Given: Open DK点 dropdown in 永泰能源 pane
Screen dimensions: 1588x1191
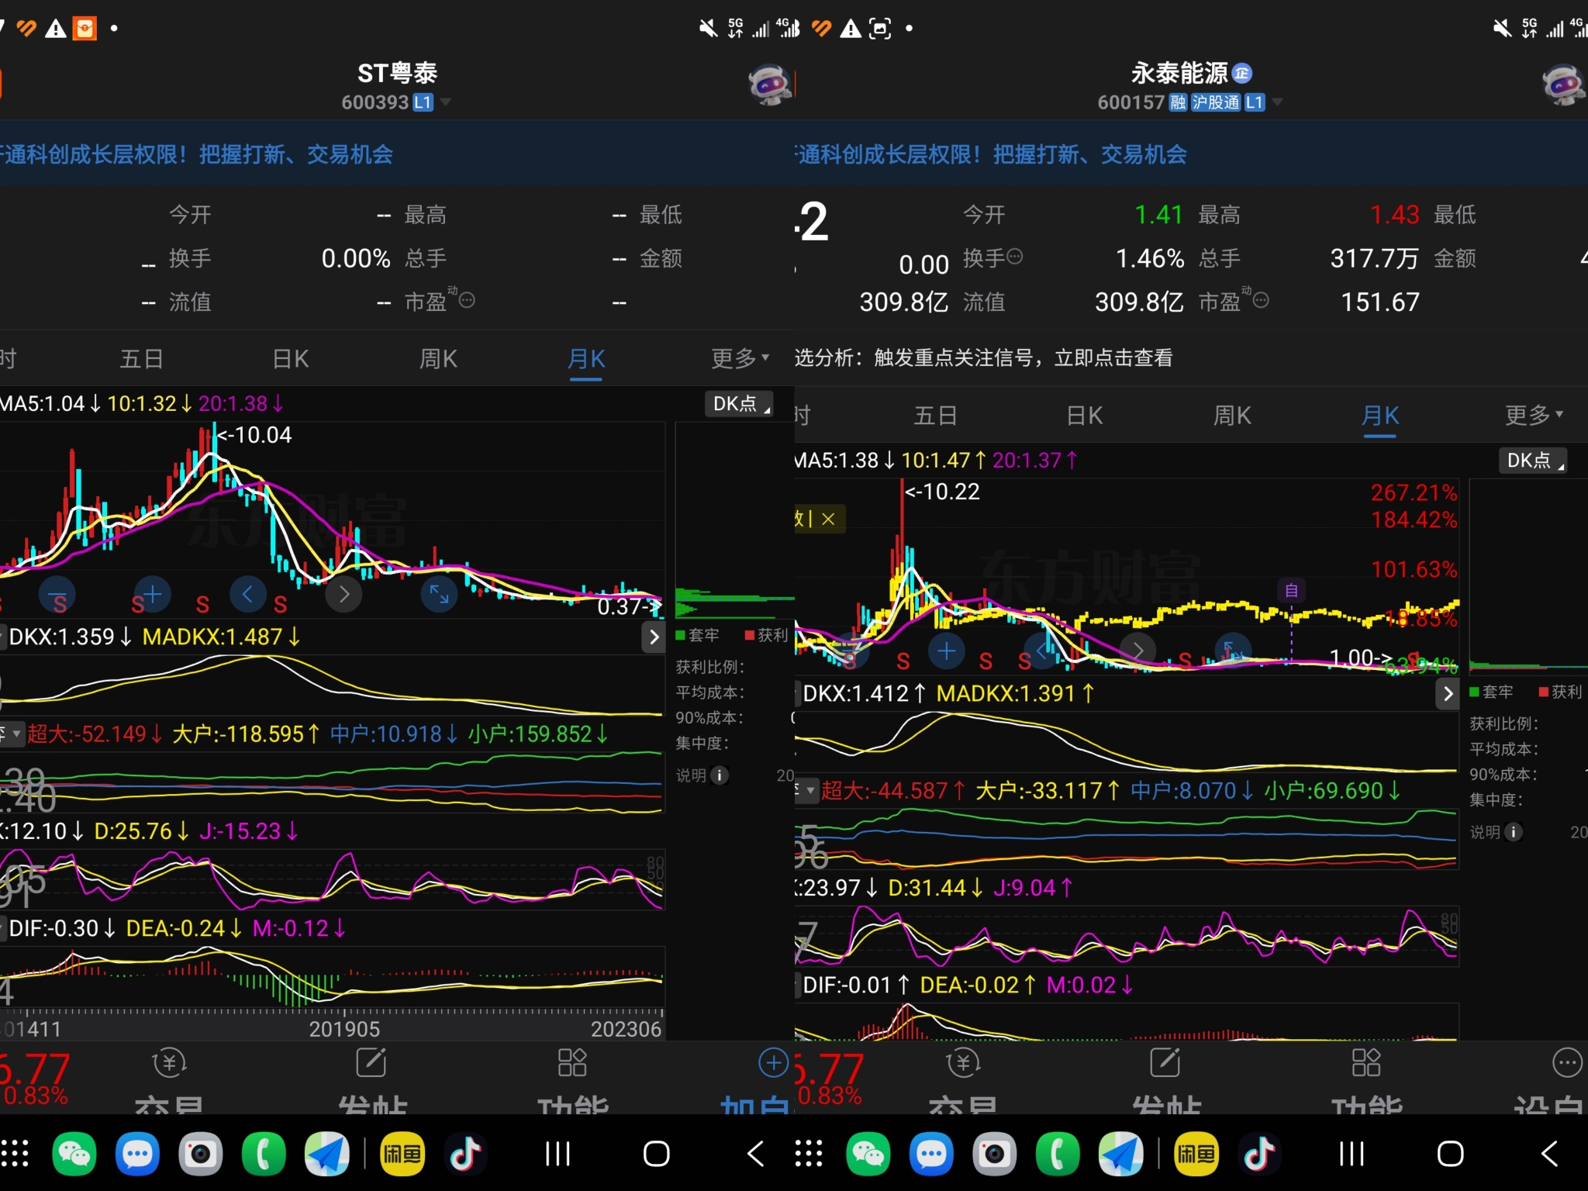Looking at the screenshot, I should click(1533, 460).
